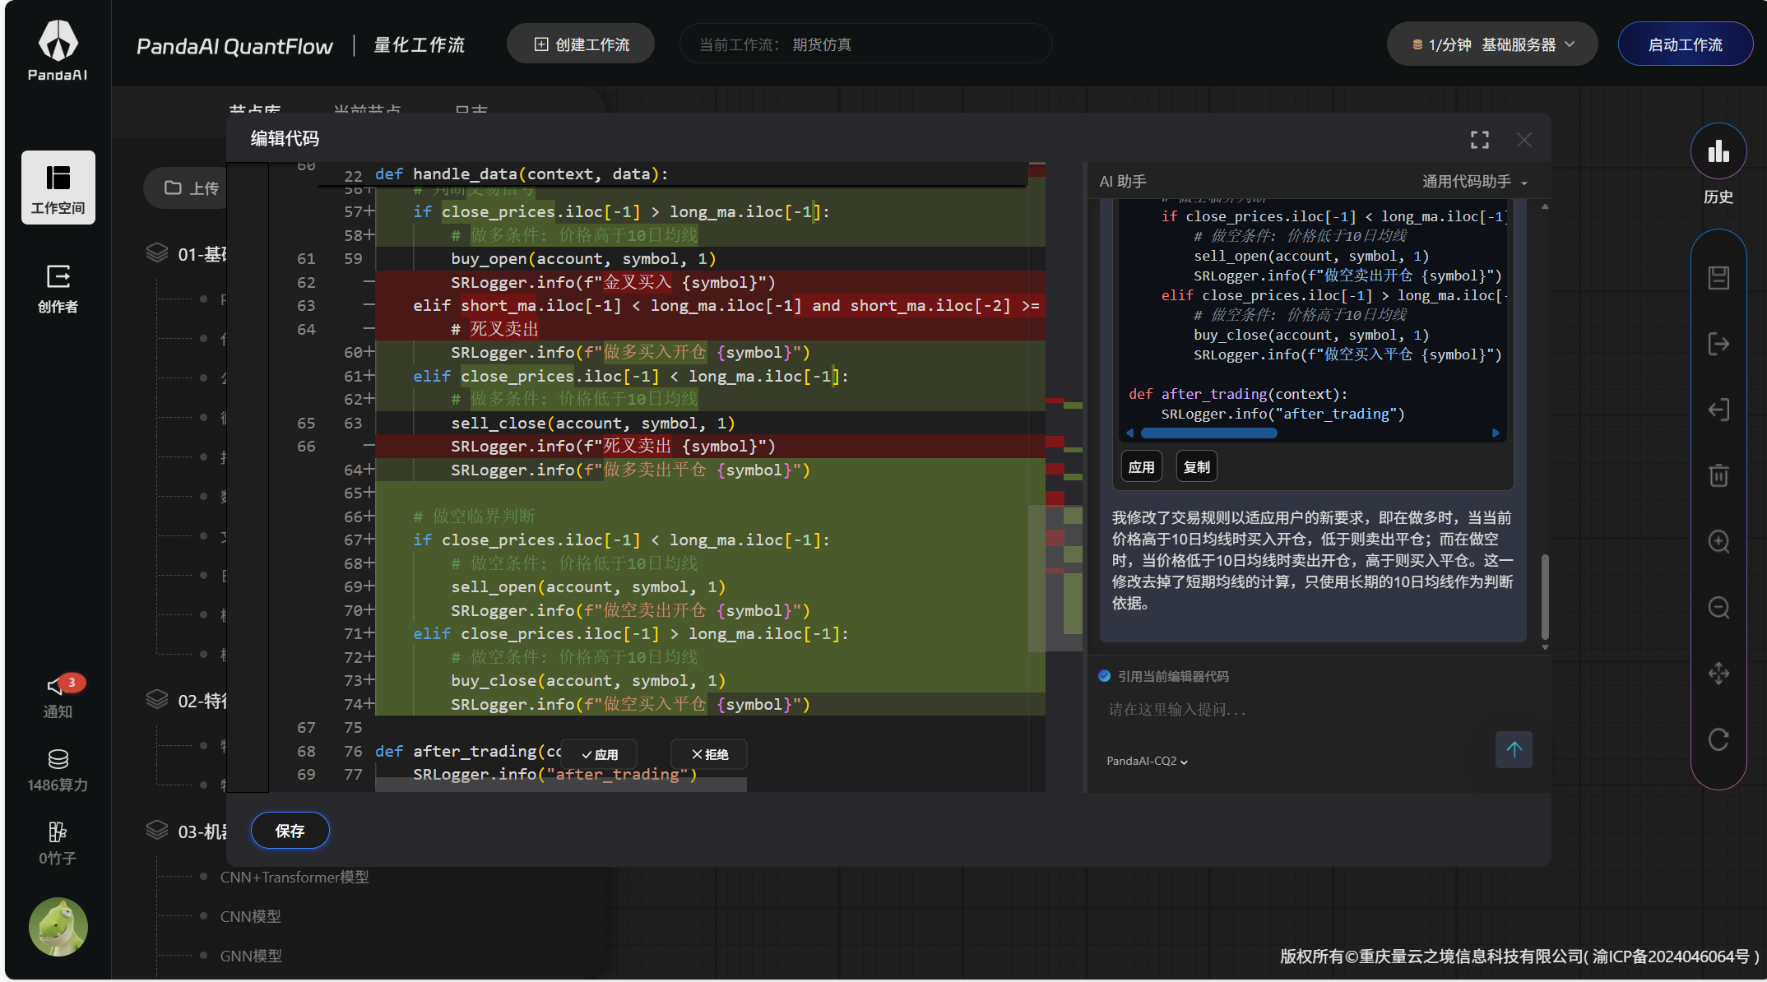Click the PandaAI logo
Screen dimensions: 1767x982
point(58,51)
